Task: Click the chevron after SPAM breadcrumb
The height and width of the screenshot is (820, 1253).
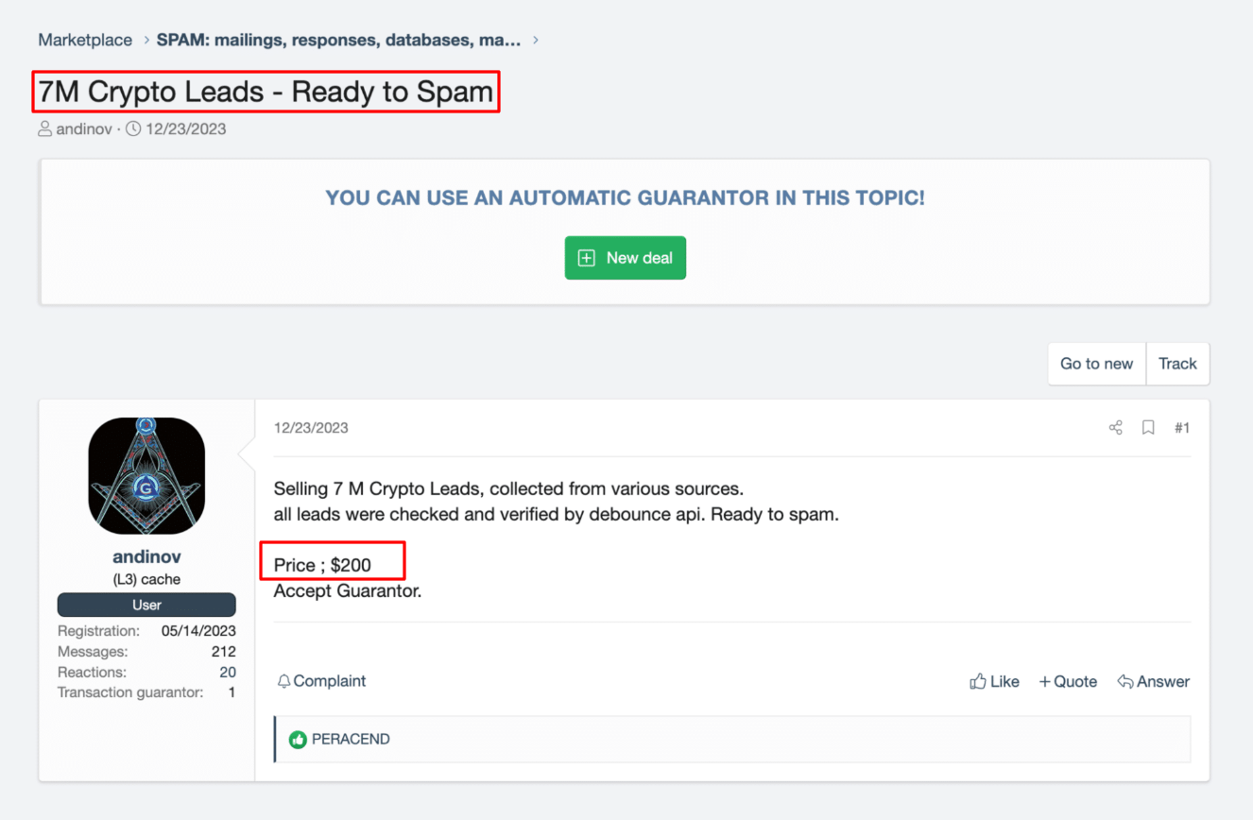Action: pos(536,40)
